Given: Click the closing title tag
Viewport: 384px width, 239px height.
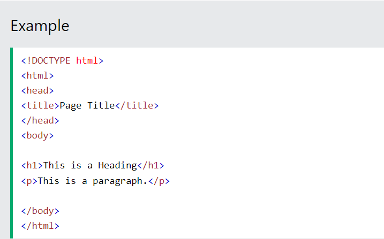Looking at the screenshot, I should [x=137, y=105].
